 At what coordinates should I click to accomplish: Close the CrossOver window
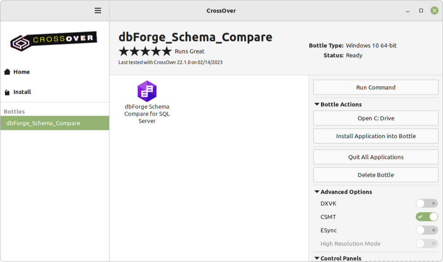click(435, 11)
